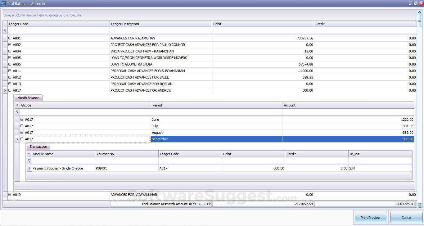This screenshot has height=226, width=424.
Task: Sort by the Period column header
Action: [216, 105]
